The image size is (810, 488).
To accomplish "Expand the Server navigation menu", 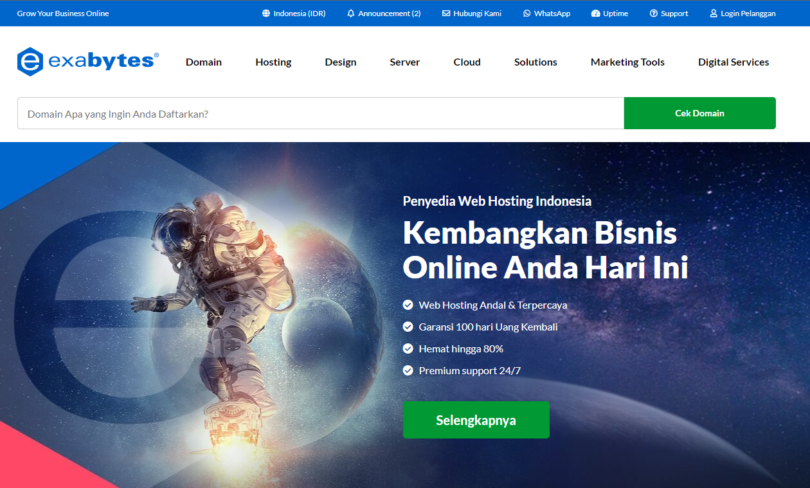I will 405,62.
